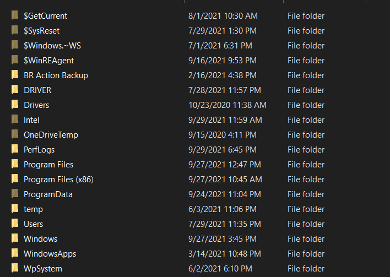Click the $GetCurrent folder icon
The width and height of the screenshot is (390, 277).
pyautogui.click(x=15, y=16)
